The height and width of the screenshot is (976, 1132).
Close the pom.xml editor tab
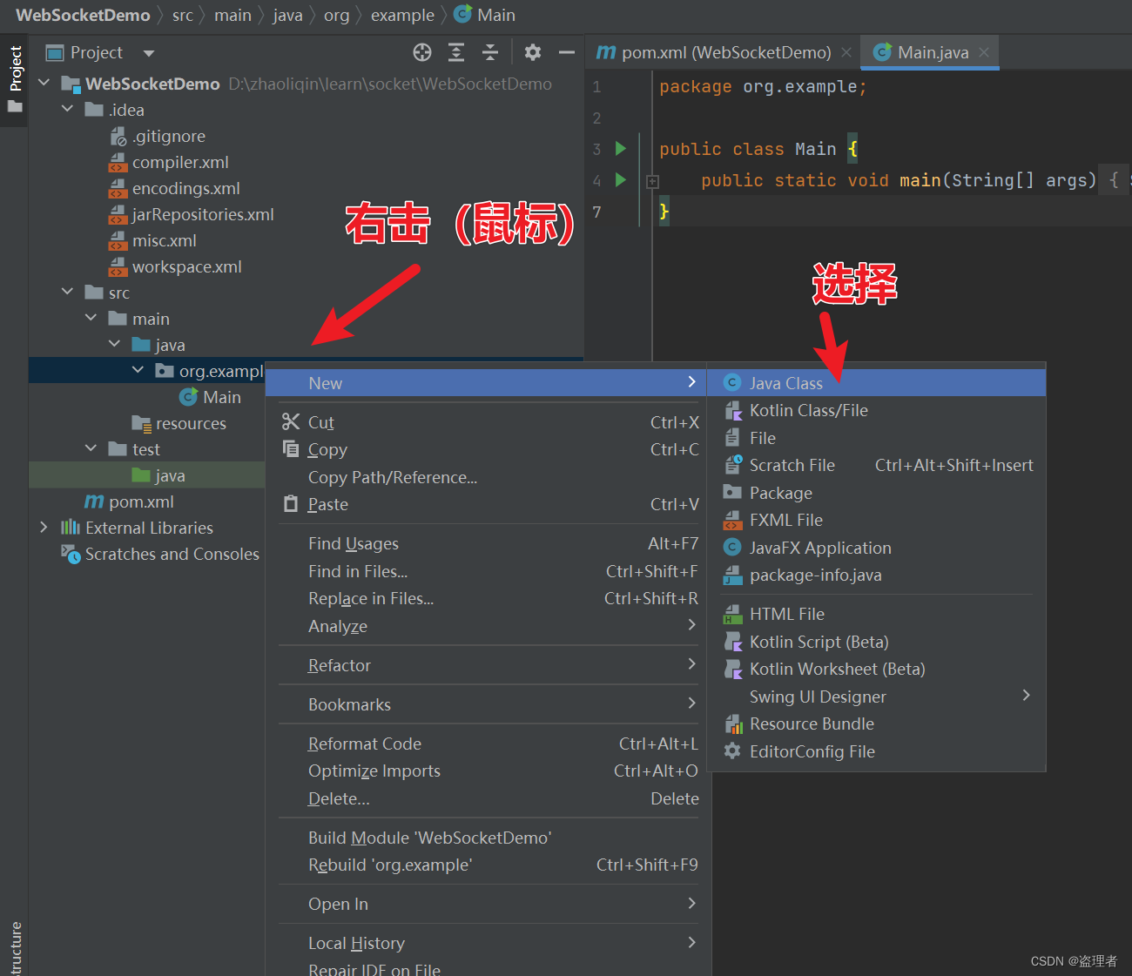pyautogui.click(x=846, y=53)
